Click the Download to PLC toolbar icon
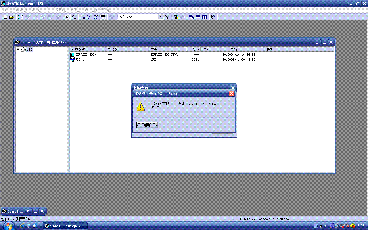Viewport: 368px width, 230px height. coord(58,17)
